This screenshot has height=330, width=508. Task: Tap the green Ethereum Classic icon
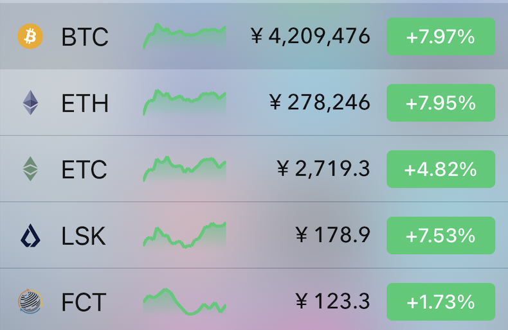point(30,169)
